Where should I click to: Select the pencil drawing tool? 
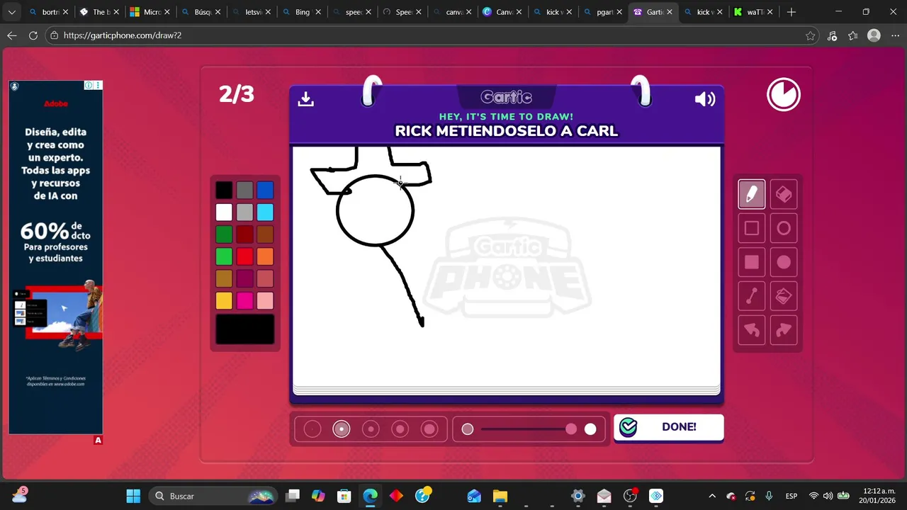point(752,194)
